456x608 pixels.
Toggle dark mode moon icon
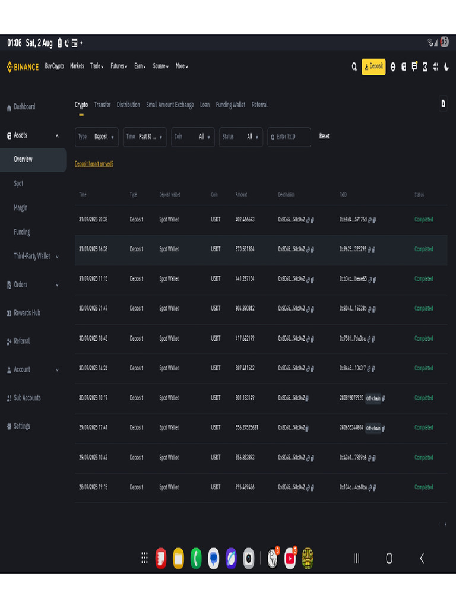(x=446, y=67)
